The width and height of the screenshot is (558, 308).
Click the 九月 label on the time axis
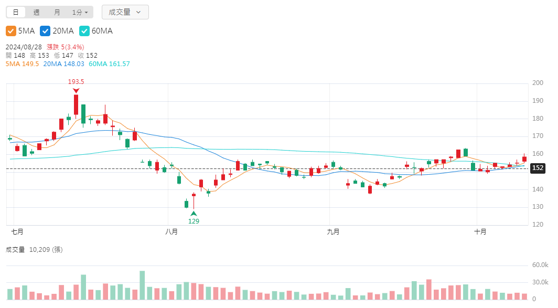332,231
